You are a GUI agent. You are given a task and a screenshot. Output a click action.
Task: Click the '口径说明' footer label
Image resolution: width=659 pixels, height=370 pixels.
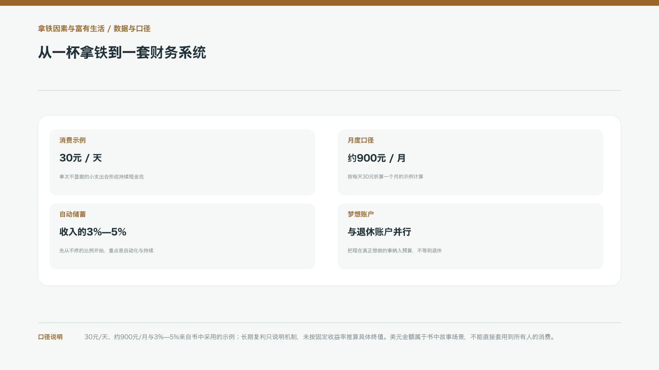point(50,337)
